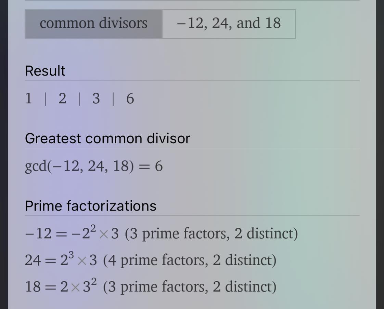
Task: Select the "−12, 24, and 18" input cell
Action: [x=229, y=24]
